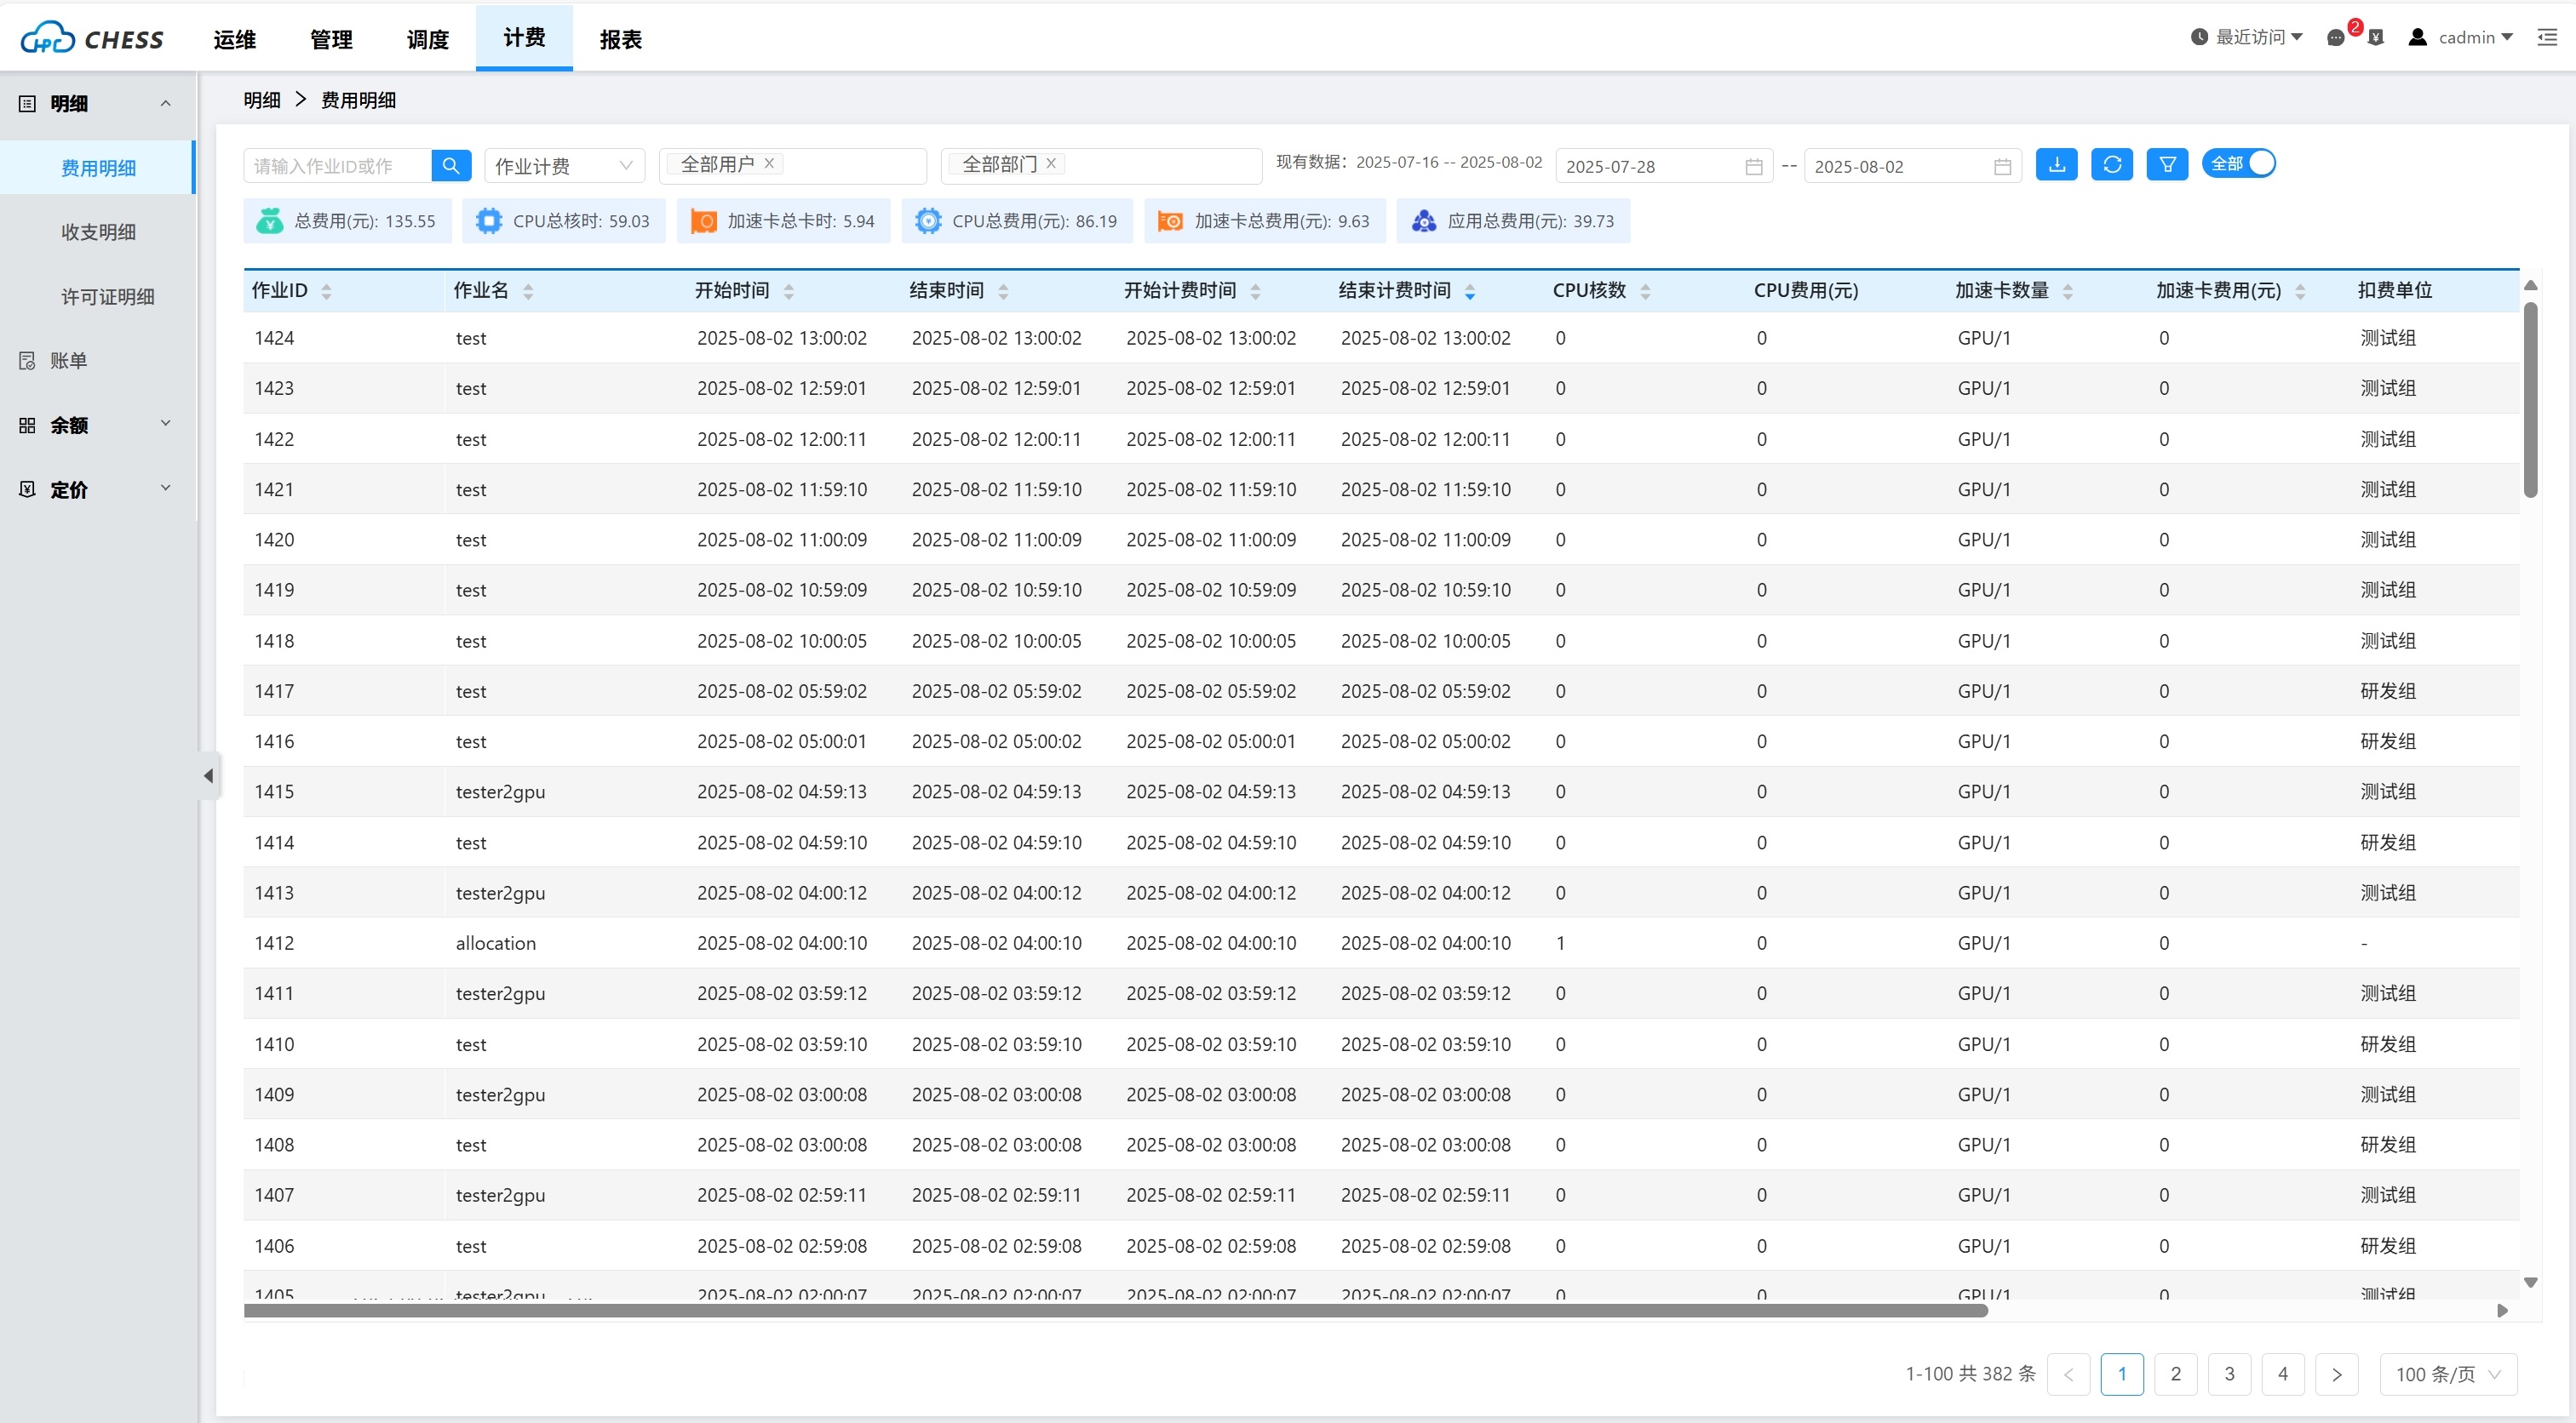Switch to the 计费 tab
Viewport: 2576px width, 1423px height.
coord(524,38)
